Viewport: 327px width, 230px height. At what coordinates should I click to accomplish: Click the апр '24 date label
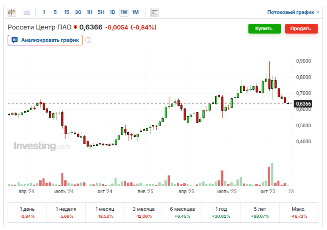(26, 192)
